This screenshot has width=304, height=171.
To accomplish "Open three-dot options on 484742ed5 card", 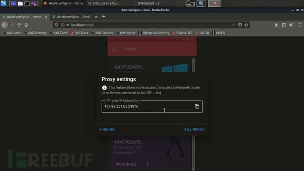I will [148, 164].
